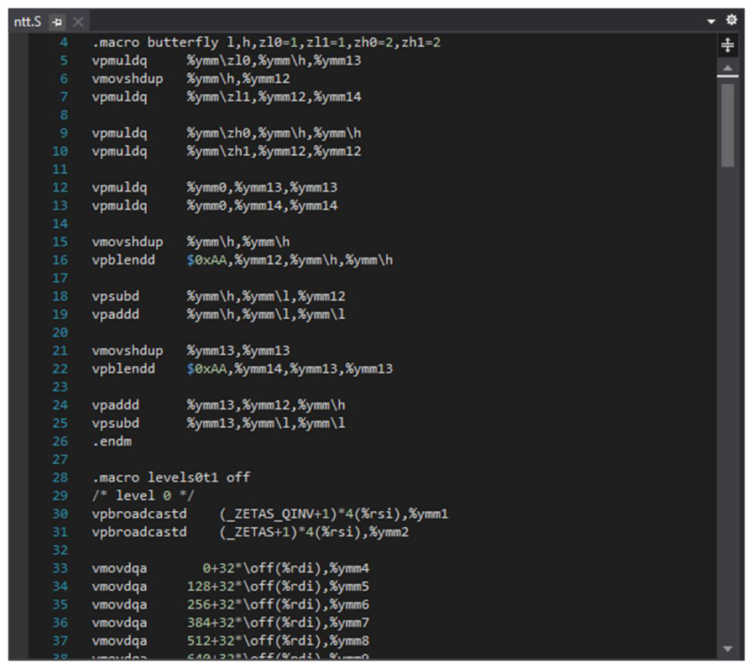Split the editor using the splitter icon
The width and height of the screenshot is (752, 668).
click(728, 45)
